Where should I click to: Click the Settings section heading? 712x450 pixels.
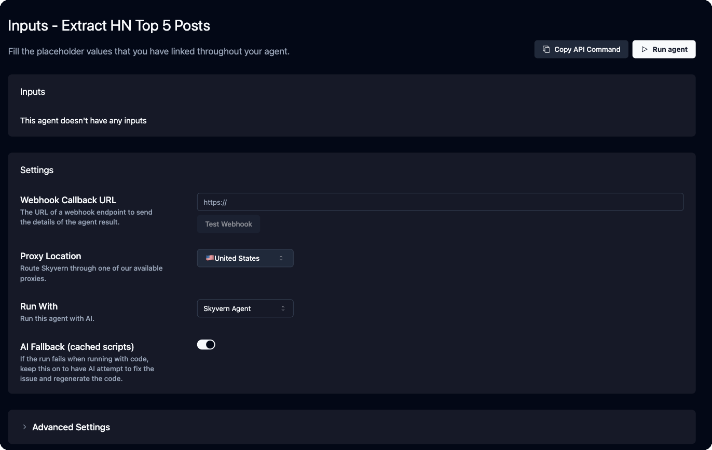click(37, 170)
